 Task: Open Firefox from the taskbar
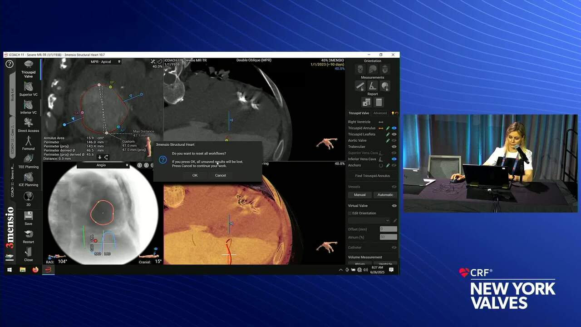pyautogui.click(x=35, y=270)
